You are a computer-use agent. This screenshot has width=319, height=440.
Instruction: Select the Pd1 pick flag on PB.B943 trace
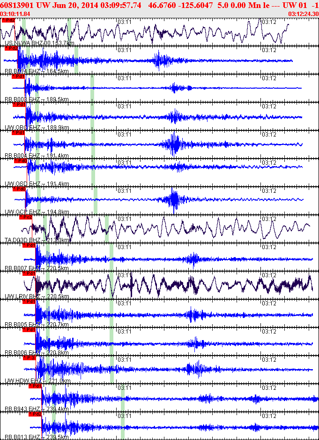point(35,386)
